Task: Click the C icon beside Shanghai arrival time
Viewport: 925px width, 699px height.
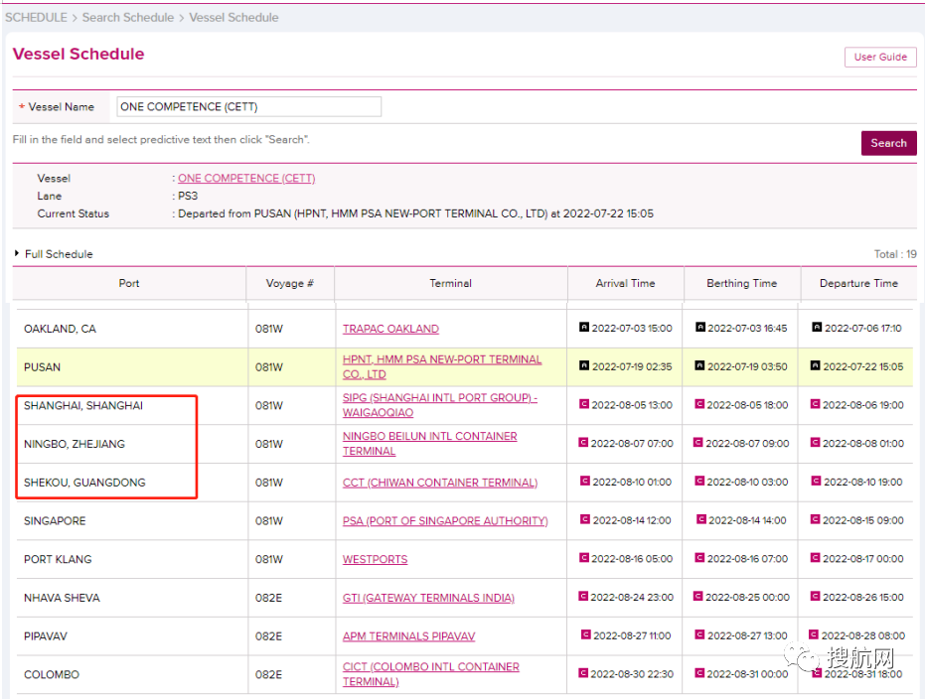Action: [584, 404]
